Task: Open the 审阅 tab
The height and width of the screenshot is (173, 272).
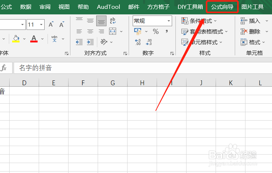Action: (45, 7)
